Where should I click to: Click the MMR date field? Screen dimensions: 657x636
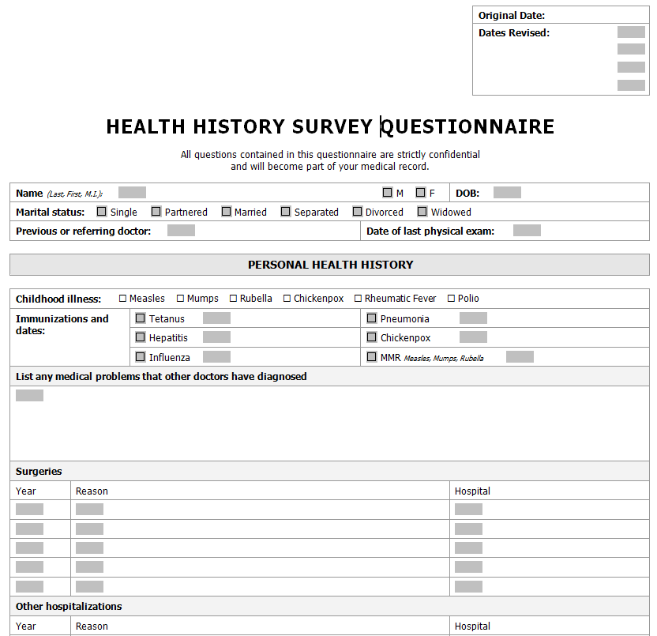click(x=520, y=357)
